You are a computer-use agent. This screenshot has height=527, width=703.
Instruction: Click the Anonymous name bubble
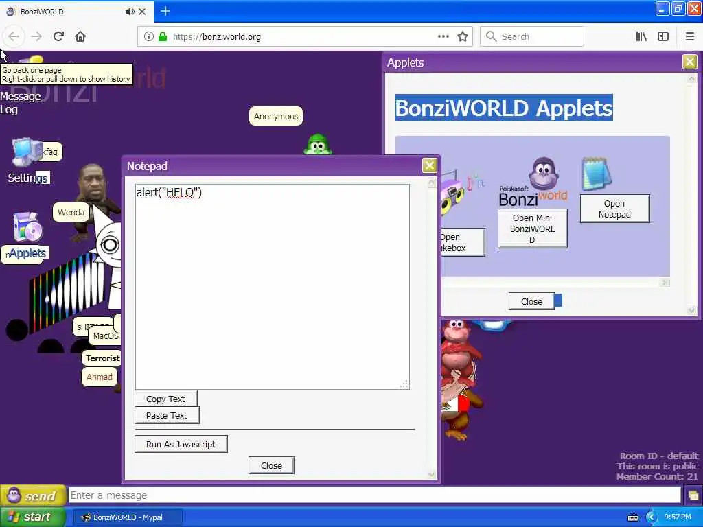pos(276,116)
